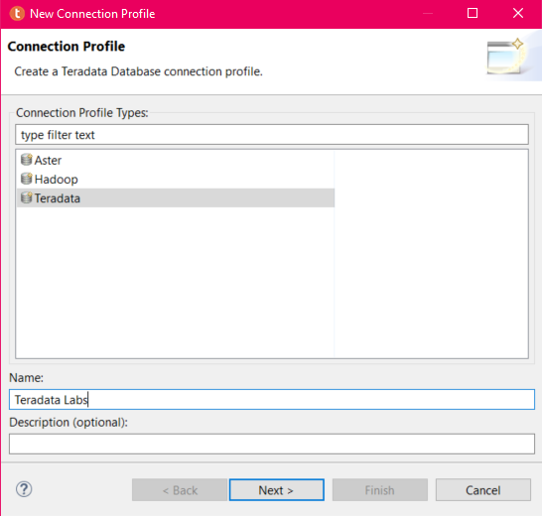The height and width of the screenshot is (516, 542).
Task: Click the Teradata Studio app icon in title bar
Action: click(x=17, y=14)
